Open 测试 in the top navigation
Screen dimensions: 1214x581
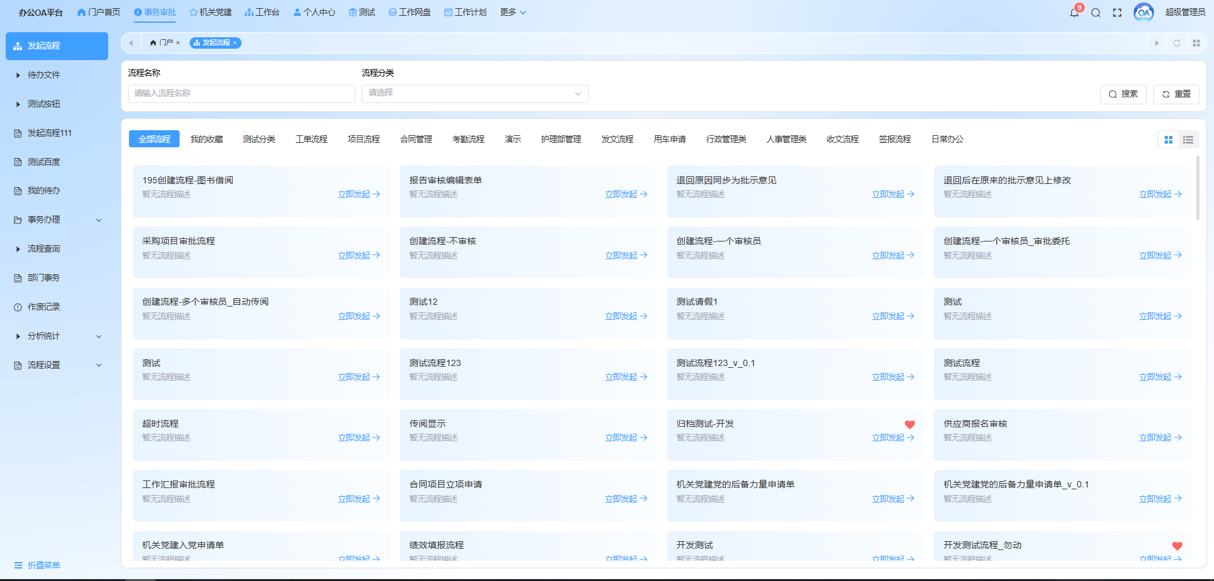click(362, 13)
